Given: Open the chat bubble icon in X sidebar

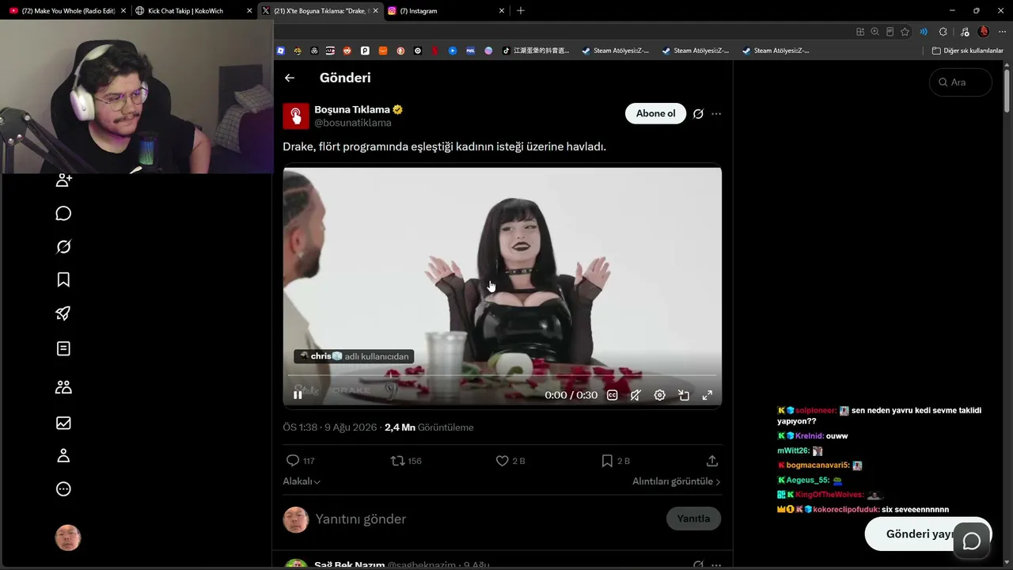Looking at the screenshot, I should (64, 214).
